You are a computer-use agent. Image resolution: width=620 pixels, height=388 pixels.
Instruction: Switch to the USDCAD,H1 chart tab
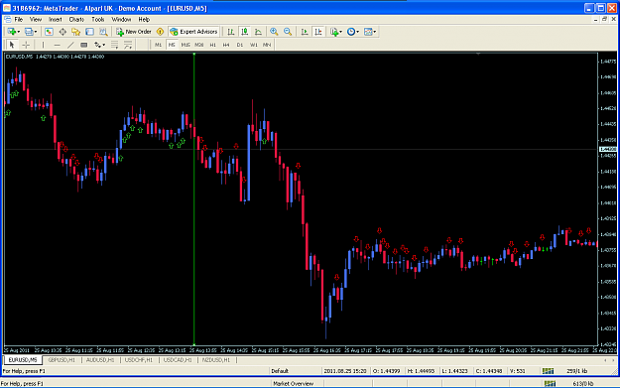pos(178,360)
